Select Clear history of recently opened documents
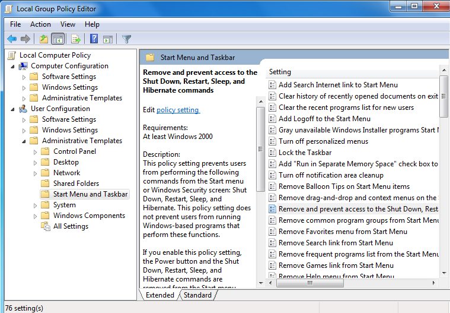This screenshot has width=450, height=313. click(358, 96)
